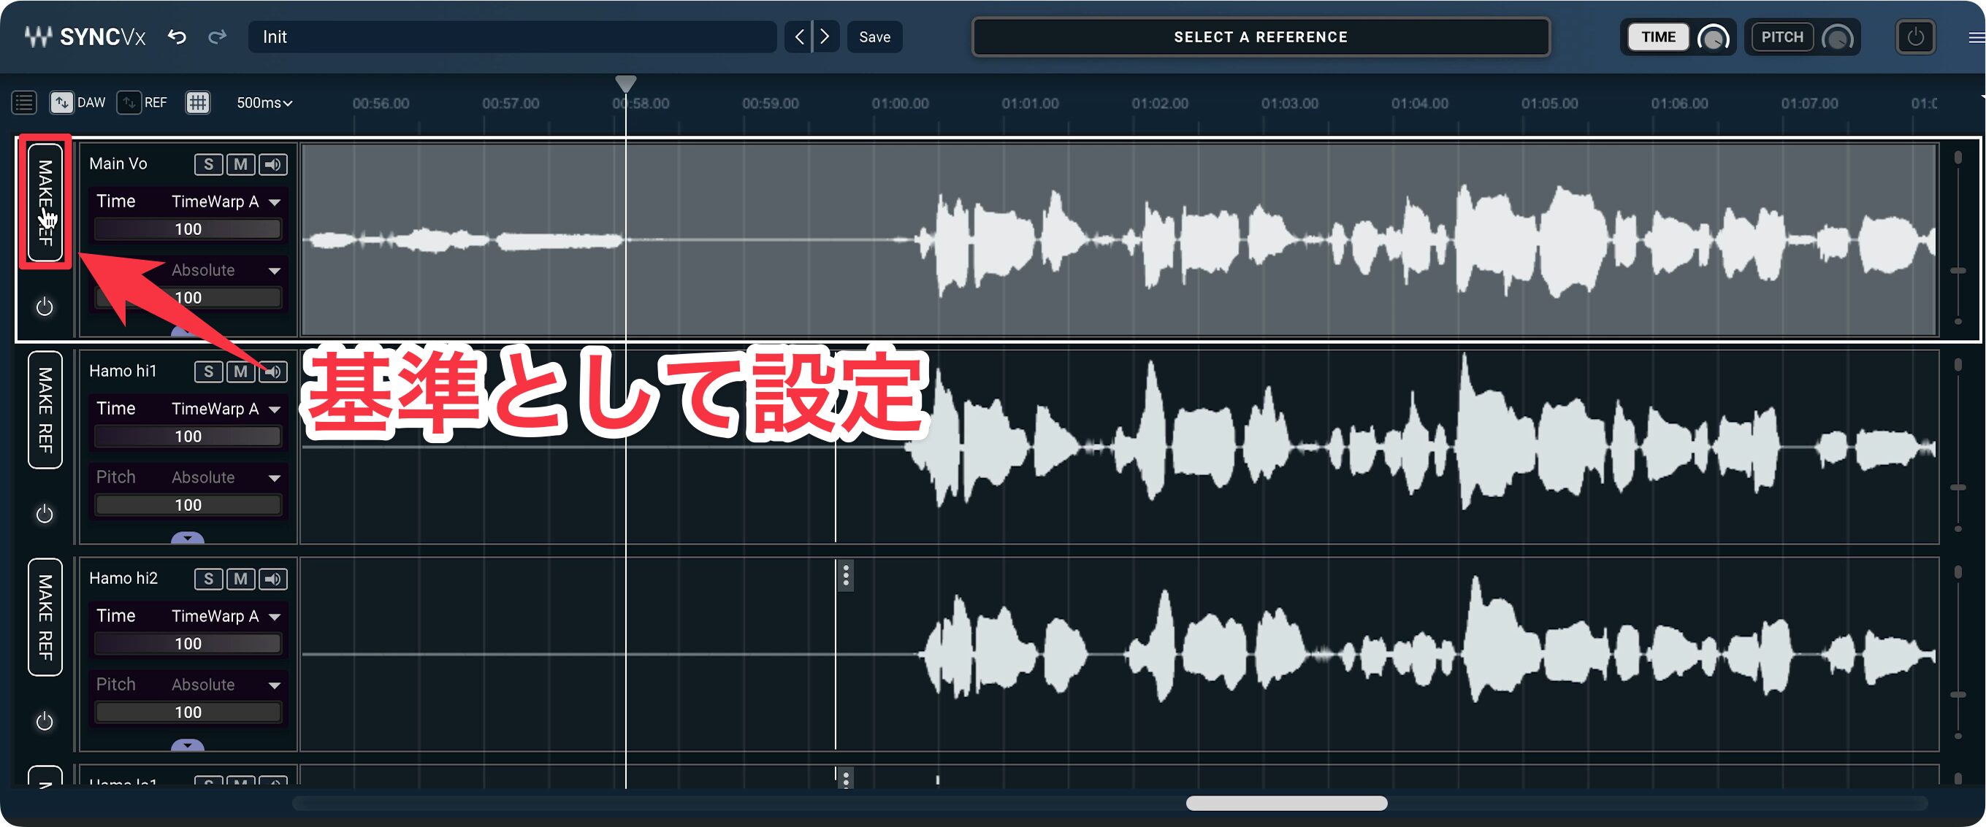
Task: Open Hamo hi2 Absolute pitch dropdown
Action: click(x=226, y=685)
